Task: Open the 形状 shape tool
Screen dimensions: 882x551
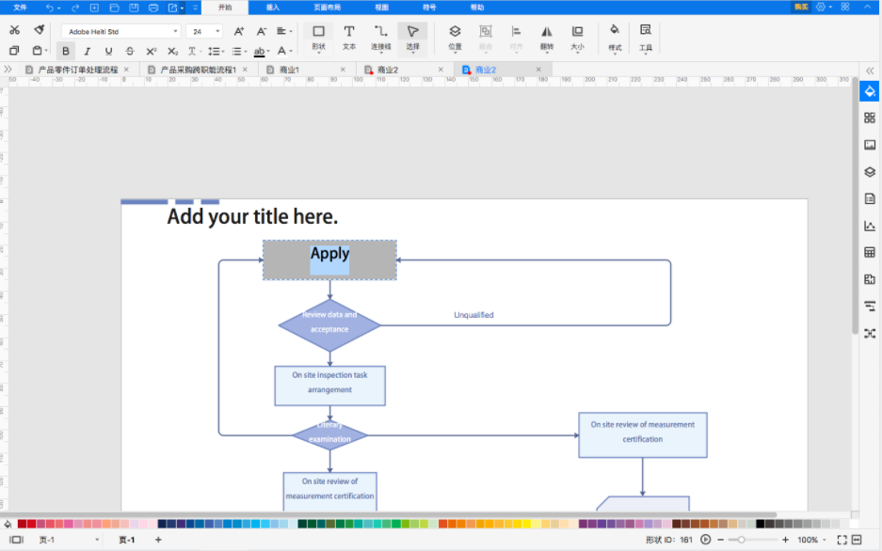Action: click(318, 38)
